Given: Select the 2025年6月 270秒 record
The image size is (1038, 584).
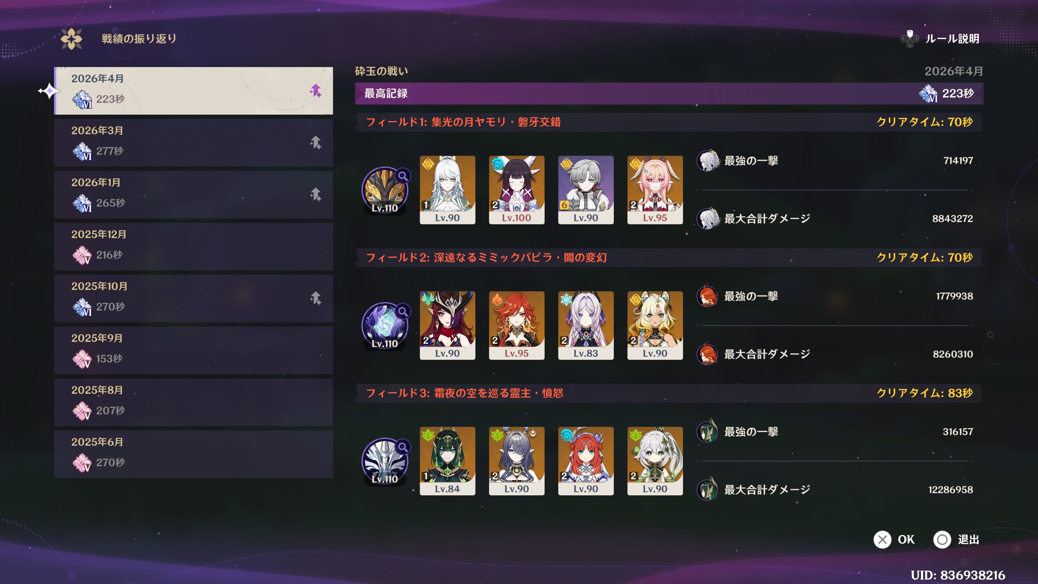Looking at the screenshot, I should pos(194,454).
